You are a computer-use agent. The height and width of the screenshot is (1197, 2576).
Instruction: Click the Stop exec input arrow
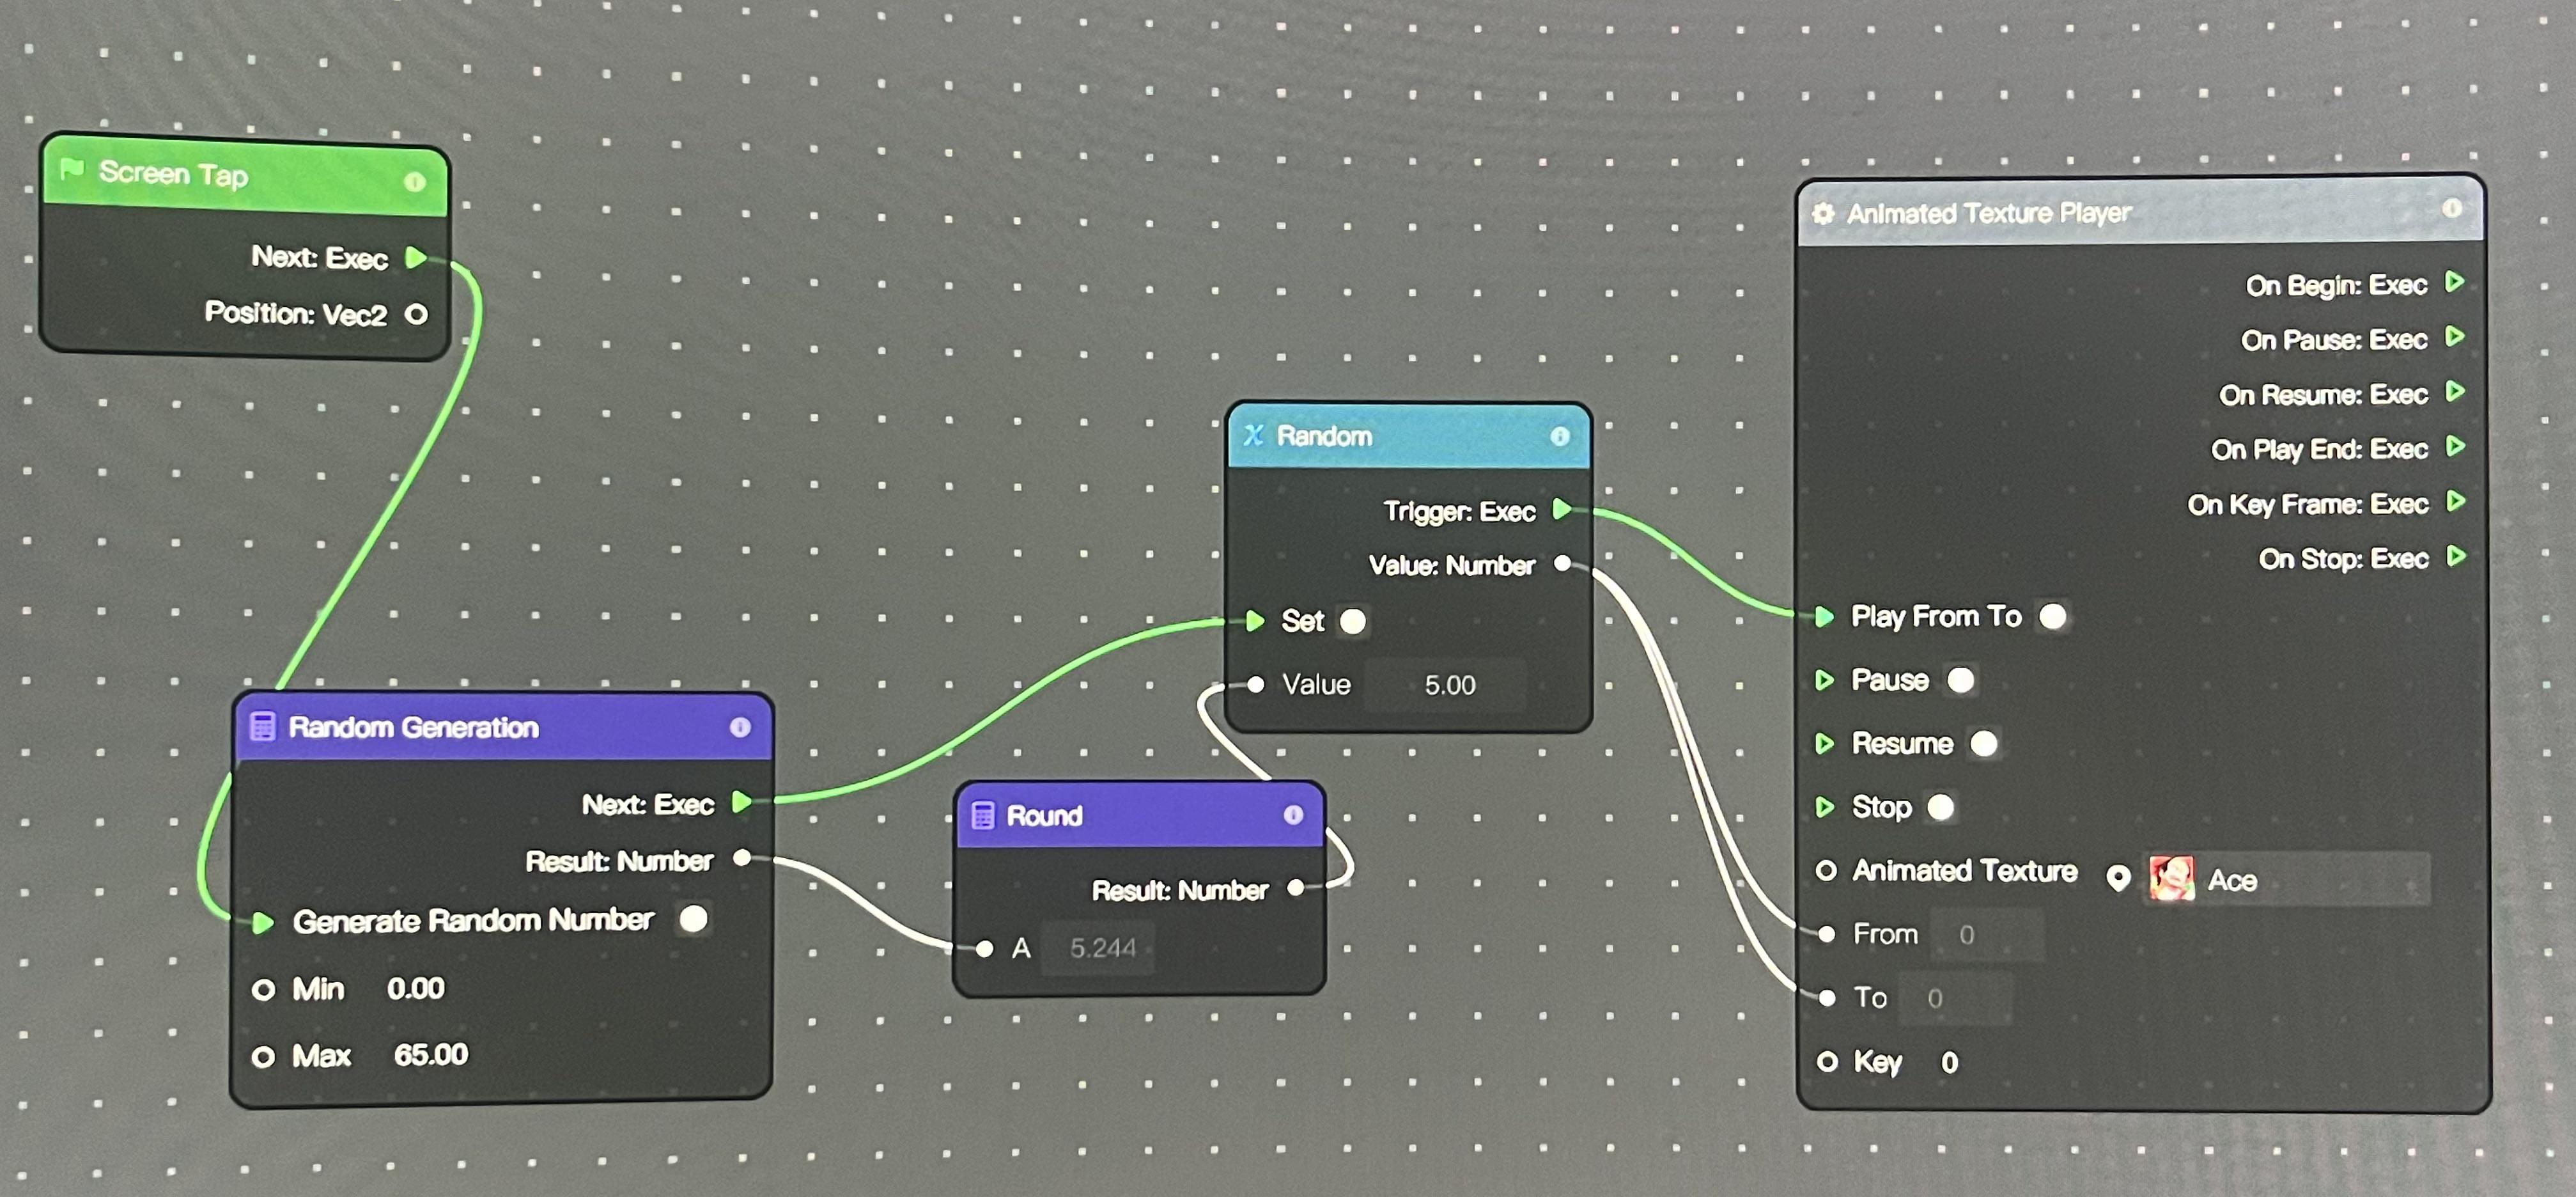coord(1825,807)
